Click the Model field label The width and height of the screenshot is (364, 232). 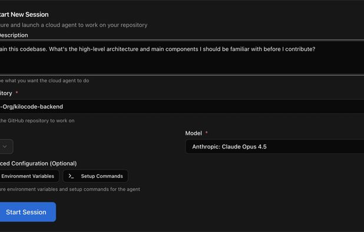pyautogui.click(x=193, y=133)
